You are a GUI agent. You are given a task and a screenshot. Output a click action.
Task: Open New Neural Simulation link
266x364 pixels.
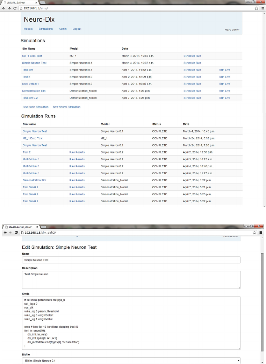(66, 107)
